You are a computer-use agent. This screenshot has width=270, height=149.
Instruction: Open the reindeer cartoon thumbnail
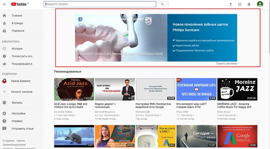tap(74, 136)
